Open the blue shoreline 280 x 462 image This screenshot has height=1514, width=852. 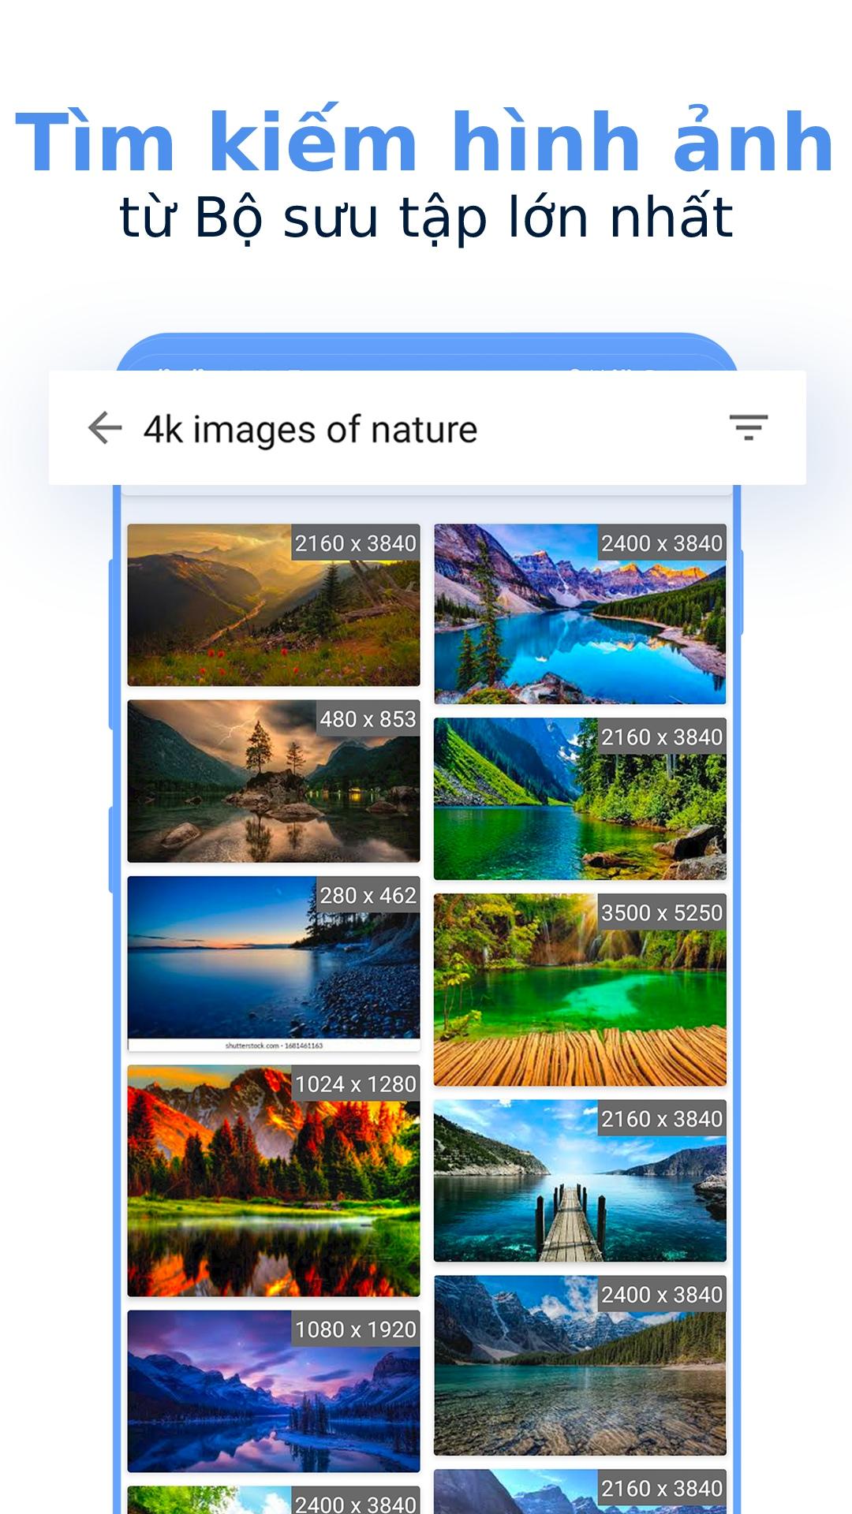[x=274, y=964]
